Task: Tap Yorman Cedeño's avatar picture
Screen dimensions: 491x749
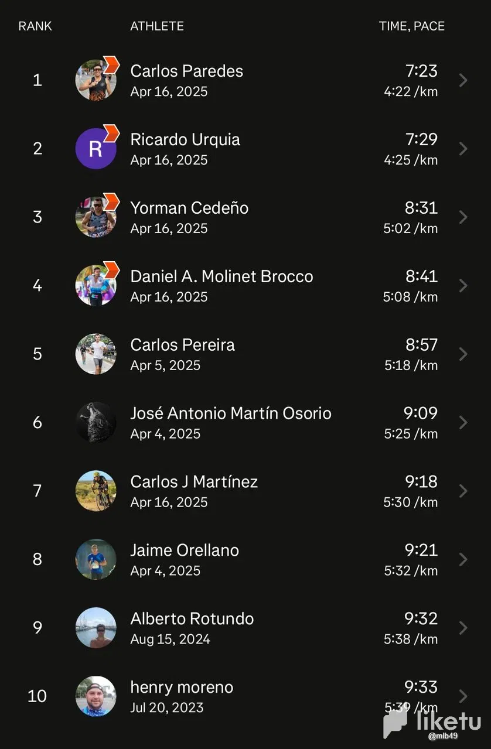Action: (x=96, y=217)
